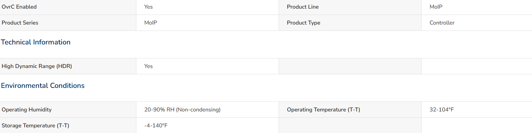Screen dimensions: 532x133
Task: Select the High Dynamic Range (HDR) label
Action: [37, 66]
